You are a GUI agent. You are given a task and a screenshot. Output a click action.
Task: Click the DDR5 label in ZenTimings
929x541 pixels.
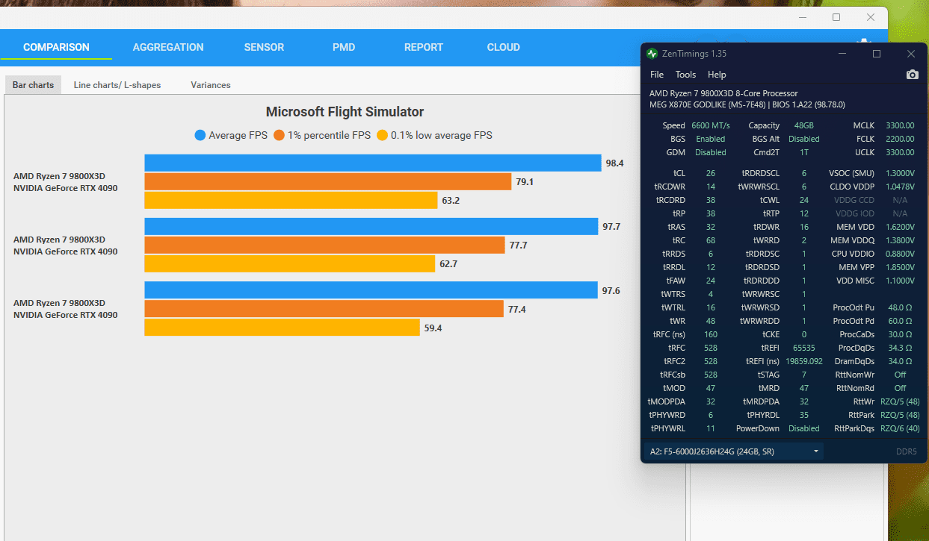coord(906,451)
